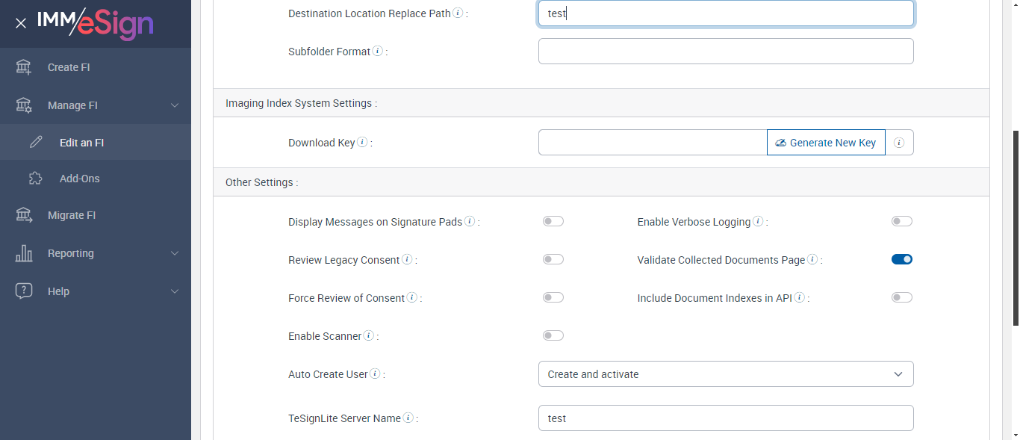Click the Create FI bank icon
The image size is (1020, 440).
coord(24,67)
